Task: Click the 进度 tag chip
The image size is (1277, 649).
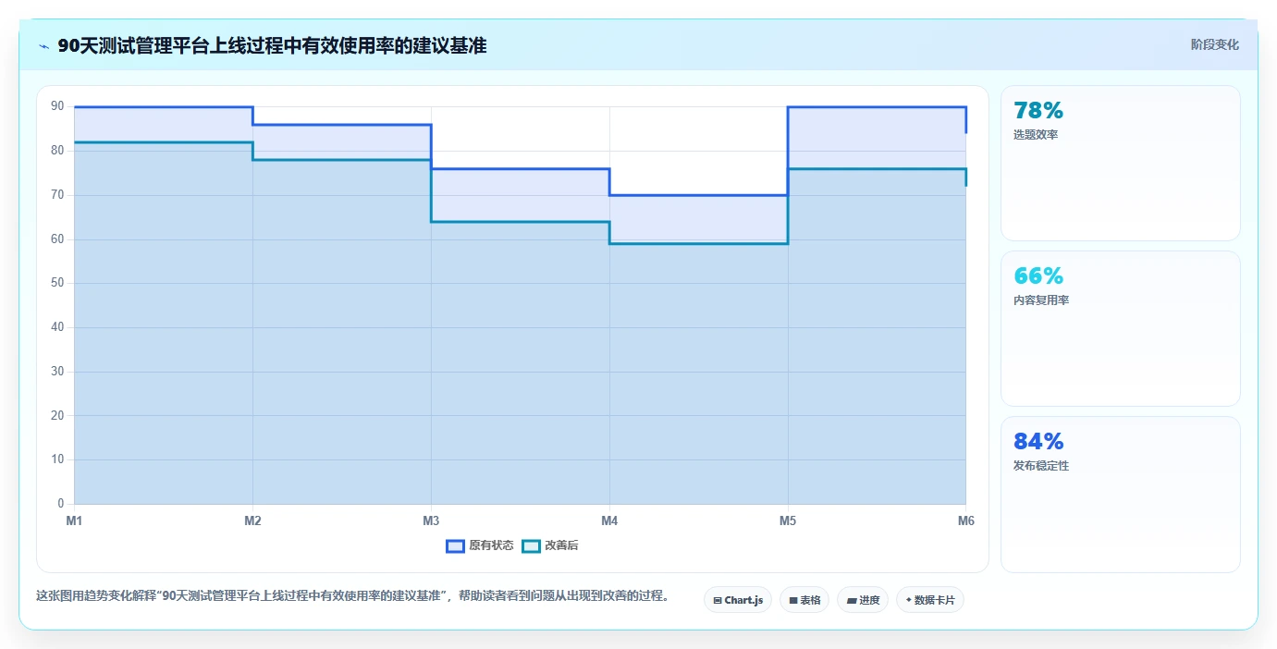Action: click(x=863, y=600)
